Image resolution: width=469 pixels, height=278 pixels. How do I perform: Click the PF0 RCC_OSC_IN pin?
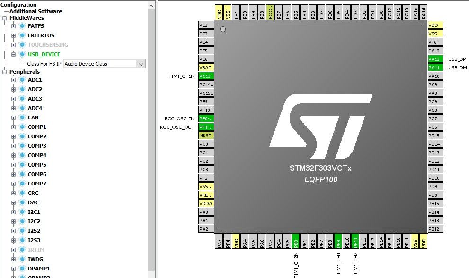click(206, 118)
